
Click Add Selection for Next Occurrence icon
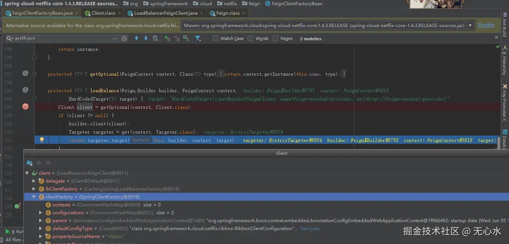(x=167, y=38)
